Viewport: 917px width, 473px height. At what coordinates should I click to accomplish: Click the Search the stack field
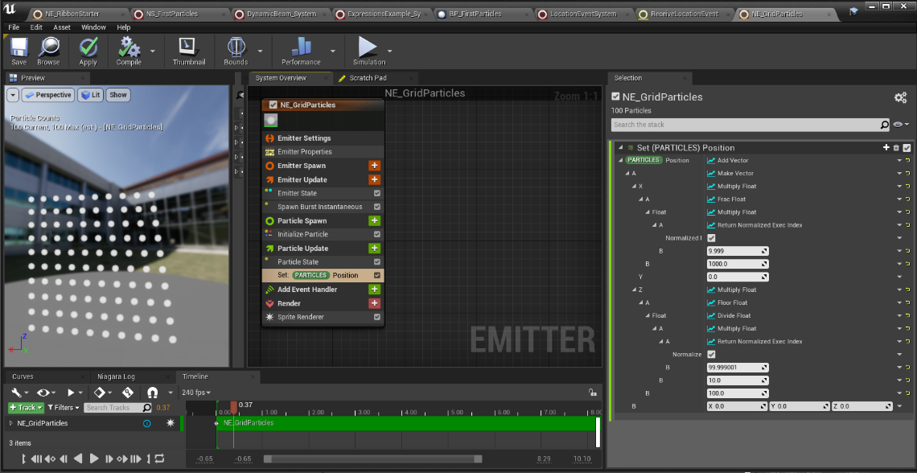tap(744, 125)
